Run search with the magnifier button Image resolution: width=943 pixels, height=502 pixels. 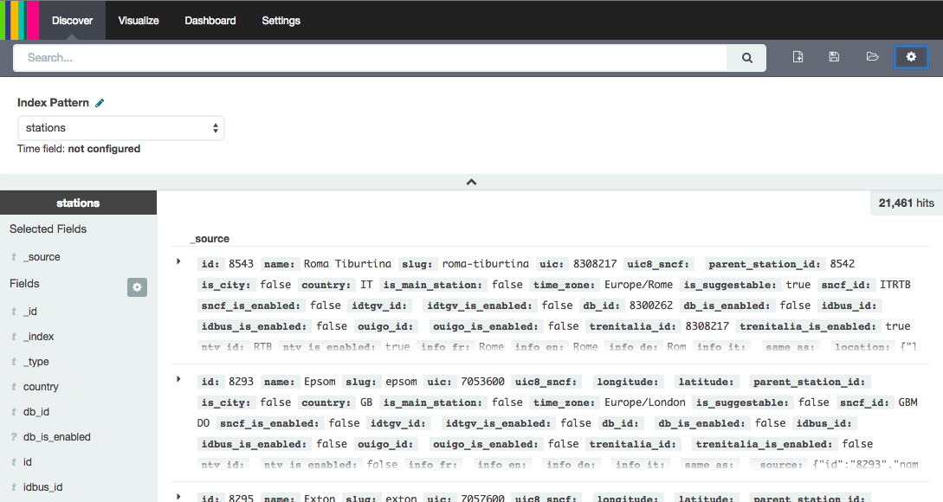coord(746,58)
